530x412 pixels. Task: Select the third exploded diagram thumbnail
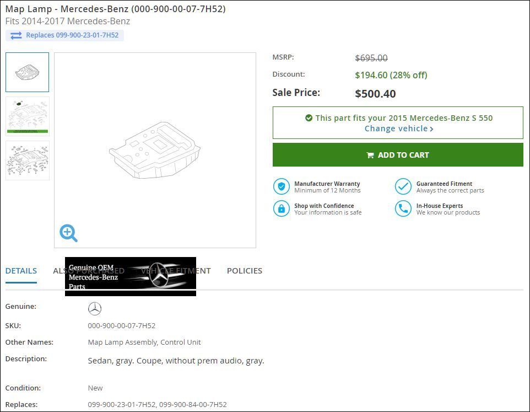(x=28, y=160)
